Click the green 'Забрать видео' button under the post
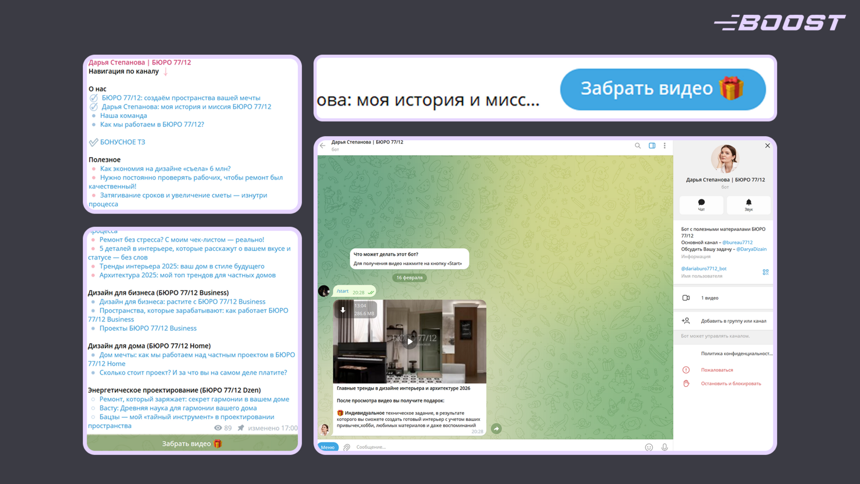860x484 pixels. pyautogui.click(x=192, y=444)
